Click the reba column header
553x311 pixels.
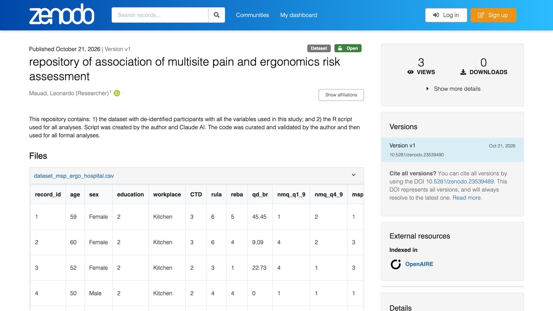pyautogui.click(x=237, y=194)
